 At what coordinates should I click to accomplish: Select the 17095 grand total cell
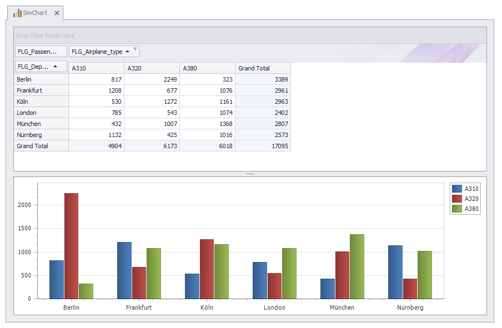tap(263, 146)
